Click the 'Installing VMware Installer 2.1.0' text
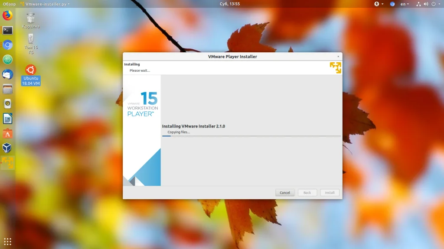 pos(193,126)
